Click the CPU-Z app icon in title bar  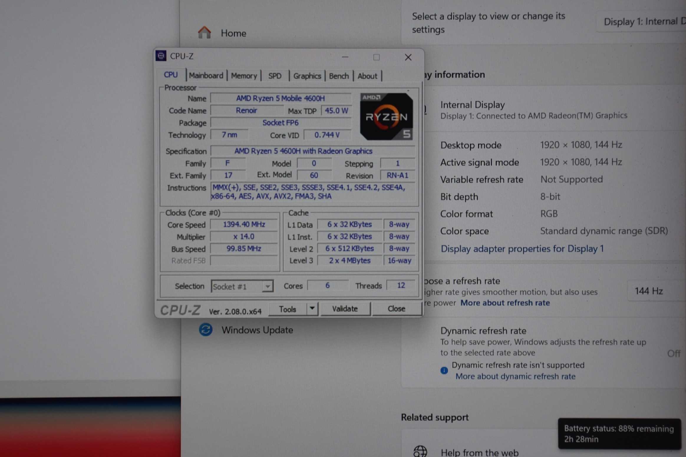click(161, 56)
